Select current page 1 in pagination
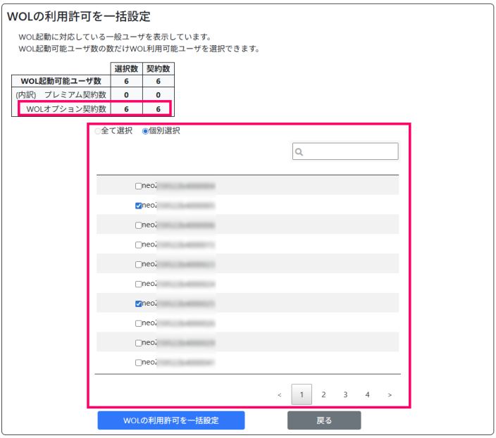Viewport: 496px width, 438px height. (302, 395)
